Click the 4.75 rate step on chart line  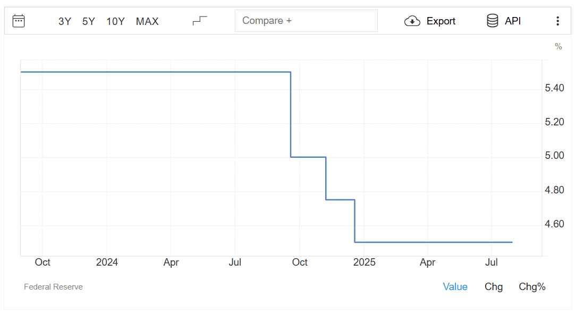click(340, 200)
